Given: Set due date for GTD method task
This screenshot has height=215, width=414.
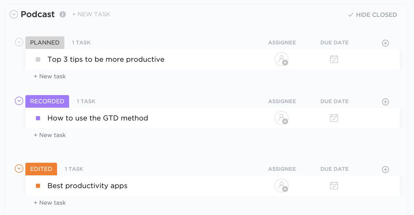Looking at the screenshot, I should click(334, 118).
